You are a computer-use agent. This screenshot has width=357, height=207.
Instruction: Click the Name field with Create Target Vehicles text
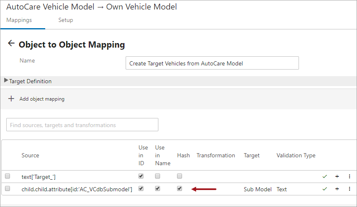point(212,63)
